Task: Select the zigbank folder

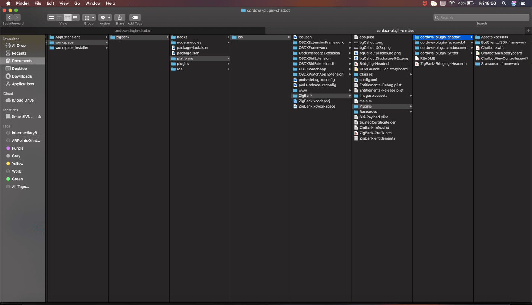Action: pos(139,37)
